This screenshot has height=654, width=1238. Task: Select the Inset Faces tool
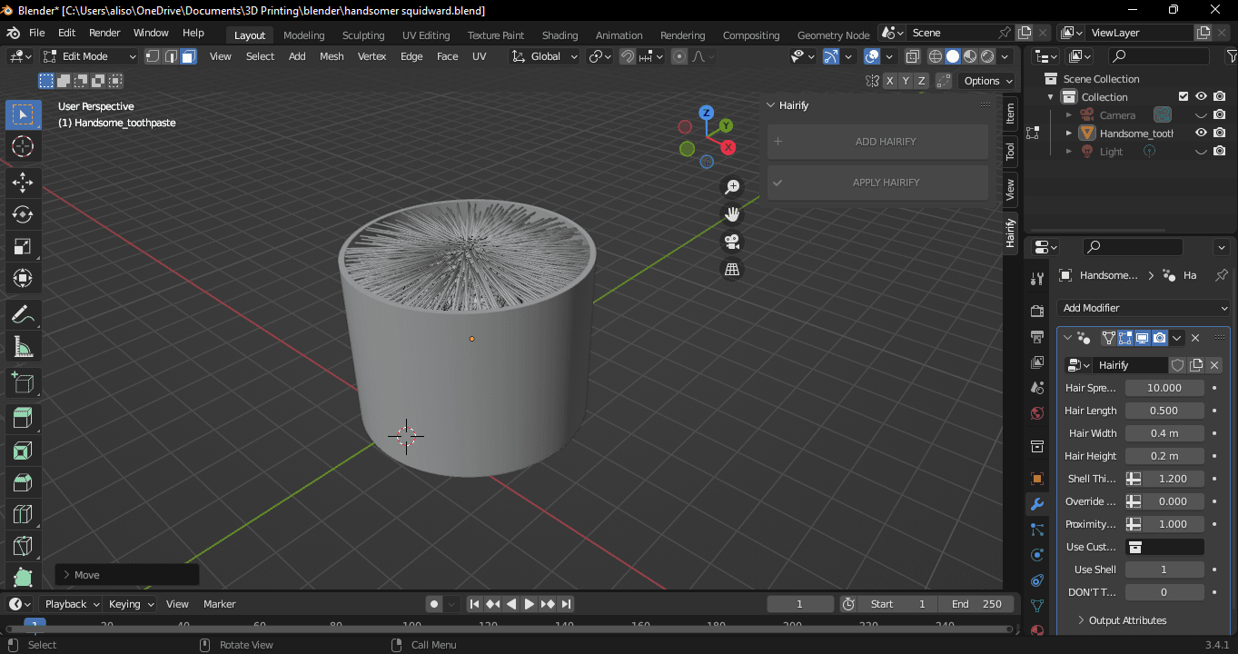[23, 451]
